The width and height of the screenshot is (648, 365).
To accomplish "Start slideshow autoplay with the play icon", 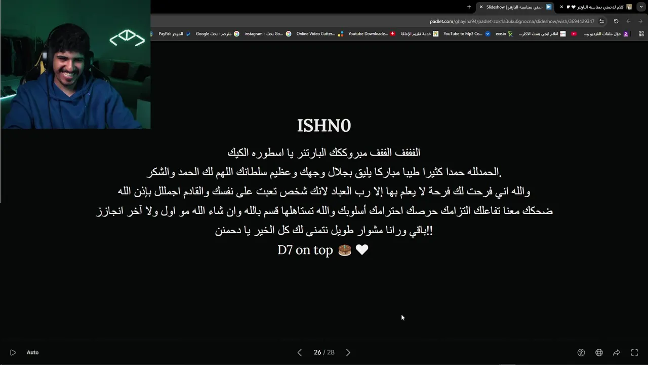I will tap(13, 352).
